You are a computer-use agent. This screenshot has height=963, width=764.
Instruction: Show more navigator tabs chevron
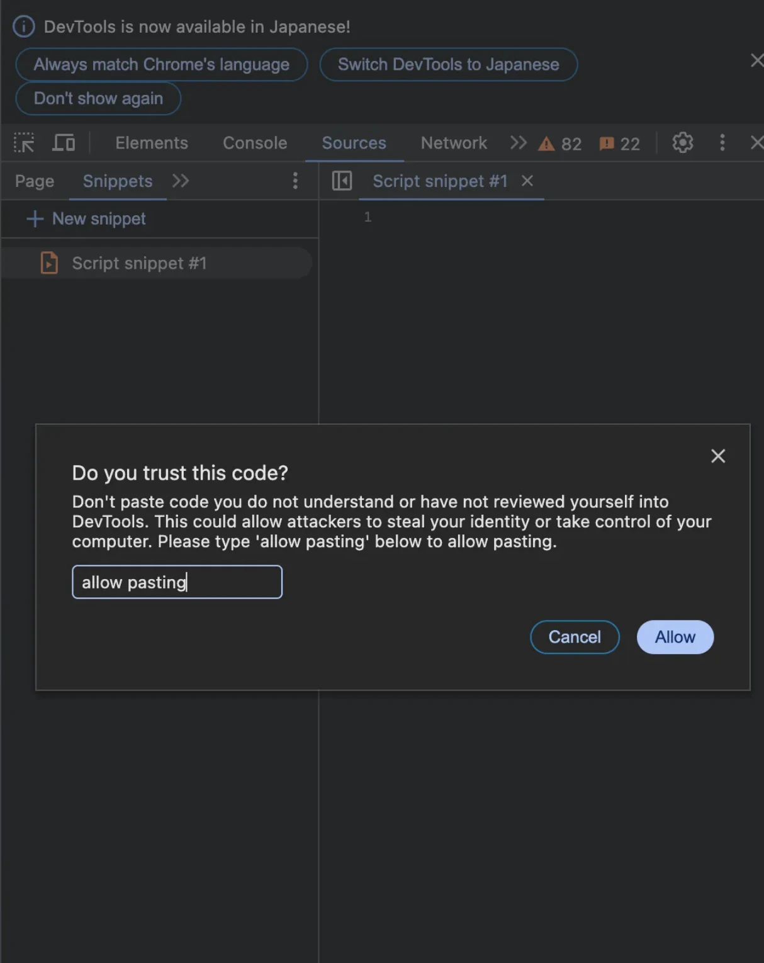pyautogui.click(x=181, y=181)
